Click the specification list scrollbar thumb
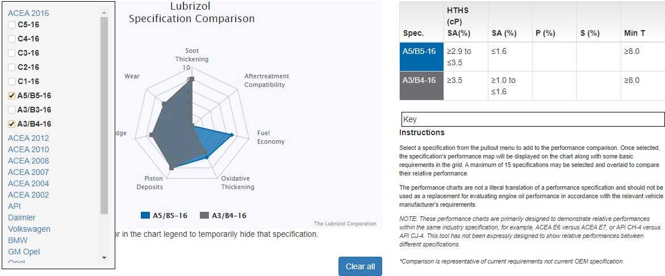Image resolution: width=665 pixels, height=276 pixels. (x=104, y=114)
